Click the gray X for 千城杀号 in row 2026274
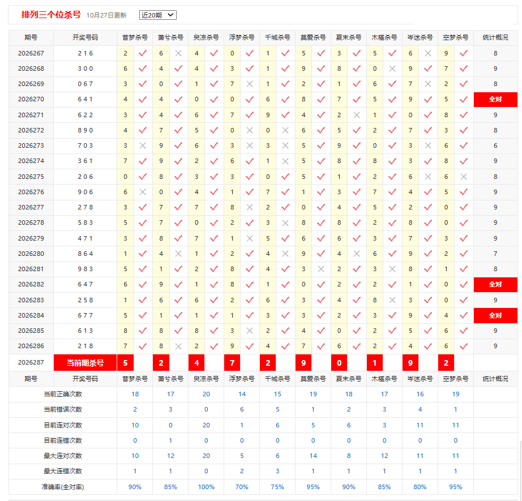This screenshot has width=522, height=501. (285, 161)
